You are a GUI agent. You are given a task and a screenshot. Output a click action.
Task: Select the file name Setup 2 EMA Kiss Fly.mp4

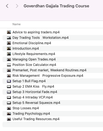pyautogui.click(x=33, y=87)
